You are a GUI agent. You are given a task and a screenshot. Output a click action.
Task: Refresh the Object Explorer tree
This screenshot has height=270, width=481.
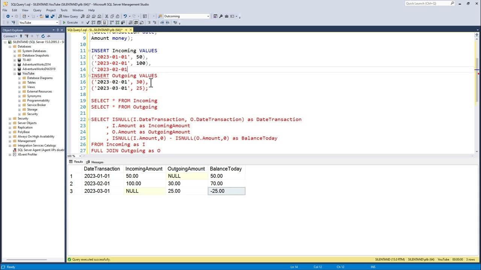click(x=43, y=36)
